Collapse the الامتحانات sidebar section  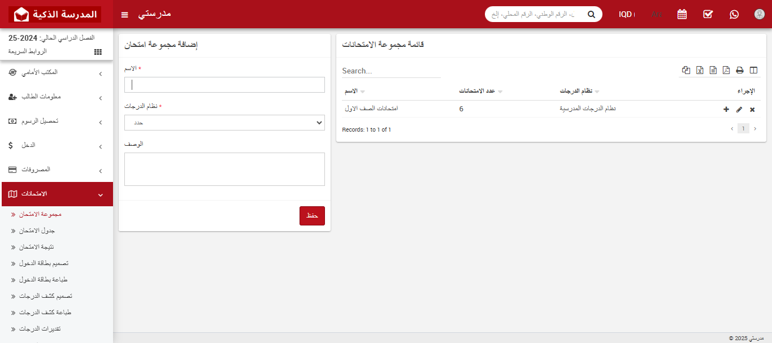[x=57, y=194]
